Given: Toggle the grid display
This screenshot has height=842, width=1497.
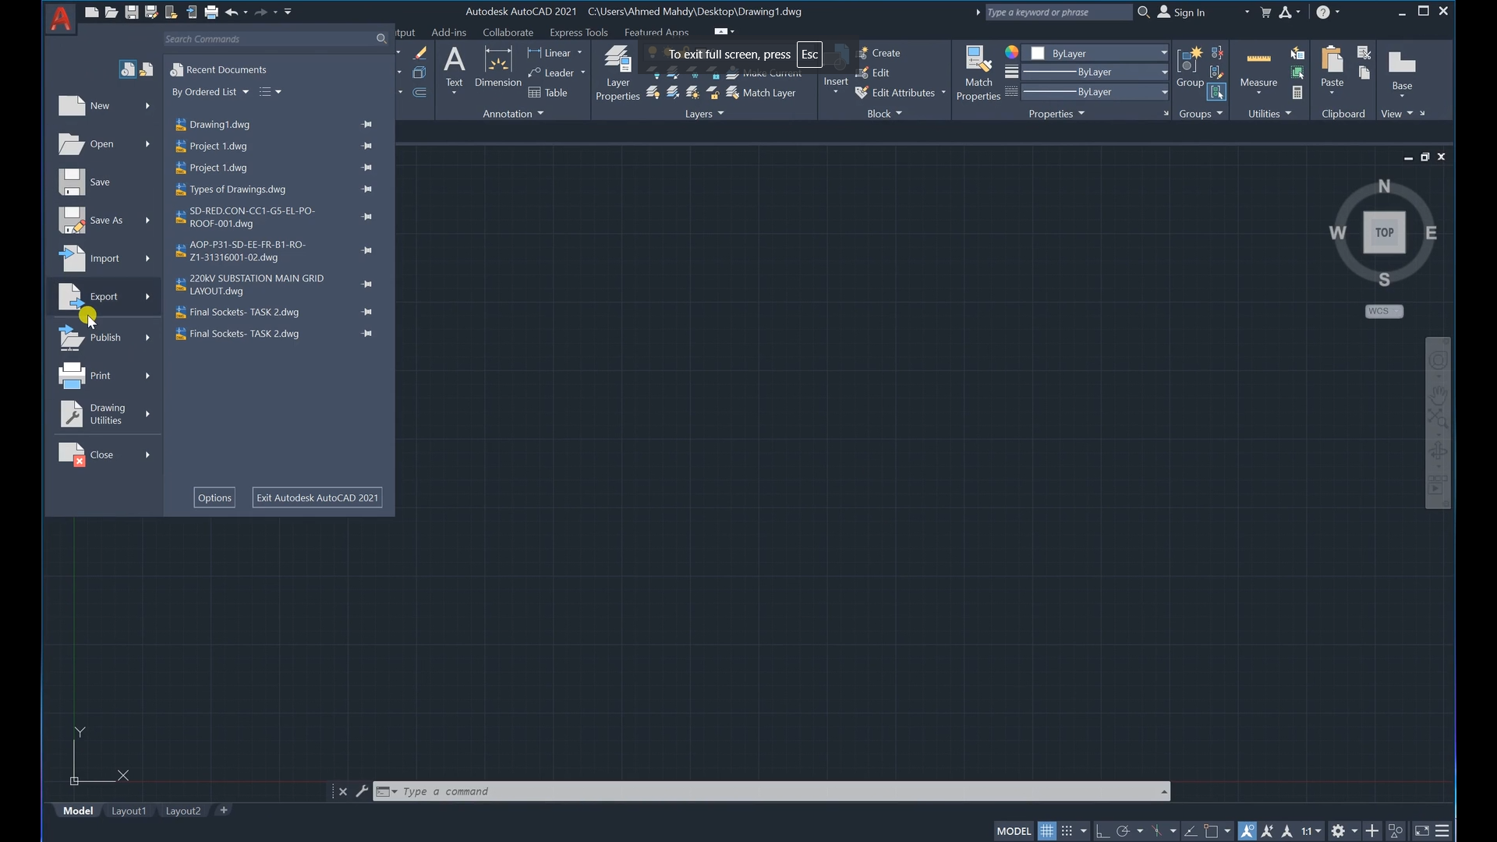Looking at the screenshot, I should (1046, 830).
